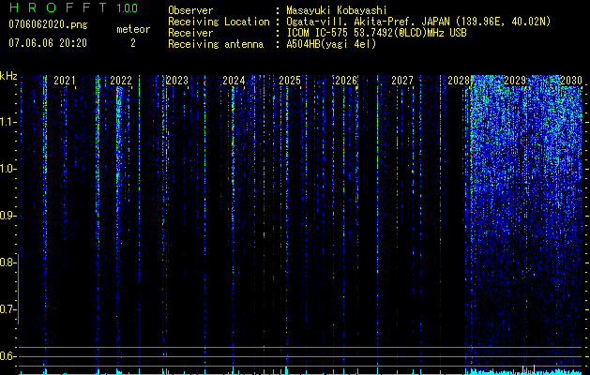Click the 2025 time marker
Image resolution: width=590 pixels, height=375 pixels.
290,81
